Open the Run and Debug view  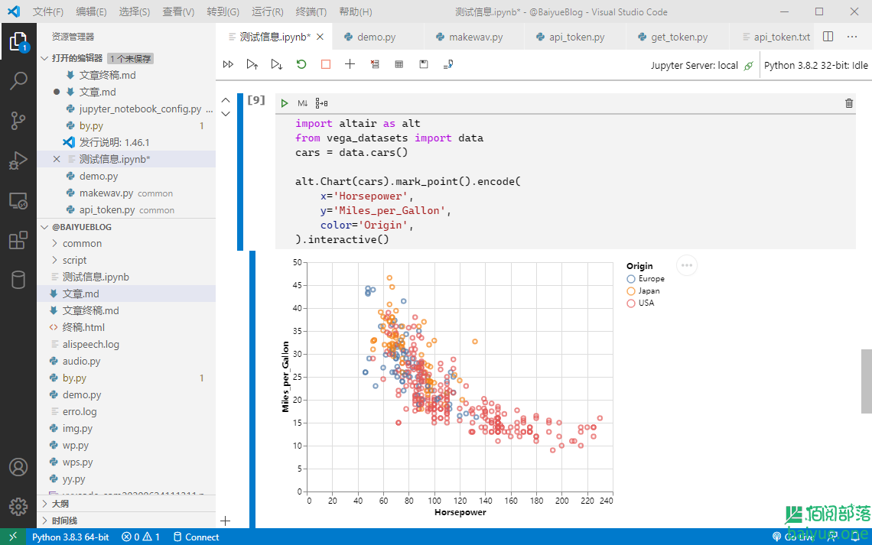[18, 161]
